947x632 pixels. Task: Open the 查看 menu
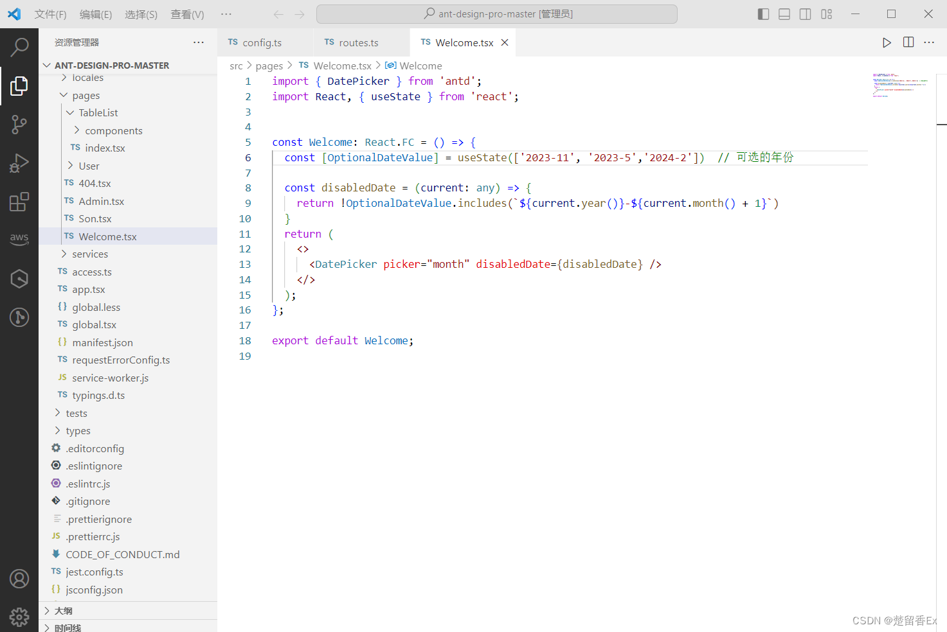point(186,13)
